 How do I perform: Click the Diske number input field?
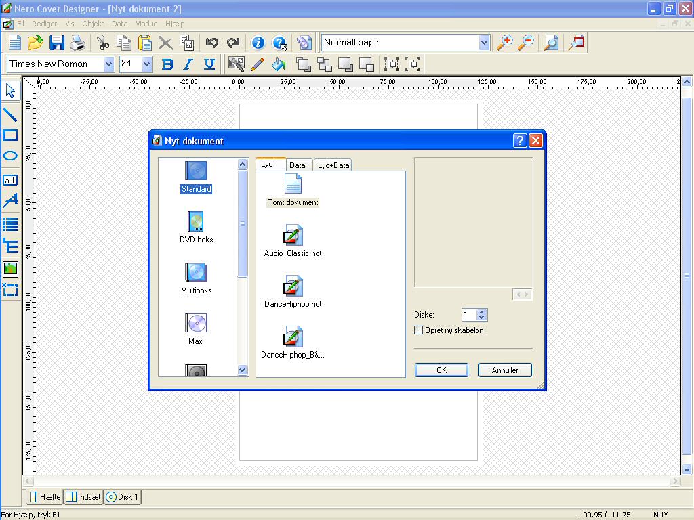469,315
